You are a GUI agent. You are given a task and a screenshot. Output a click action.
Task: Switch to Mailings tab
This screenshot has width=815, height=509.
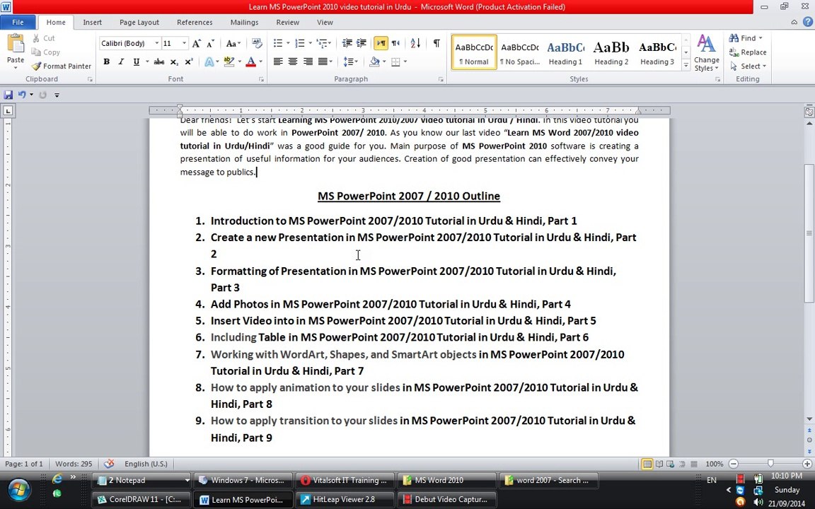244,23
